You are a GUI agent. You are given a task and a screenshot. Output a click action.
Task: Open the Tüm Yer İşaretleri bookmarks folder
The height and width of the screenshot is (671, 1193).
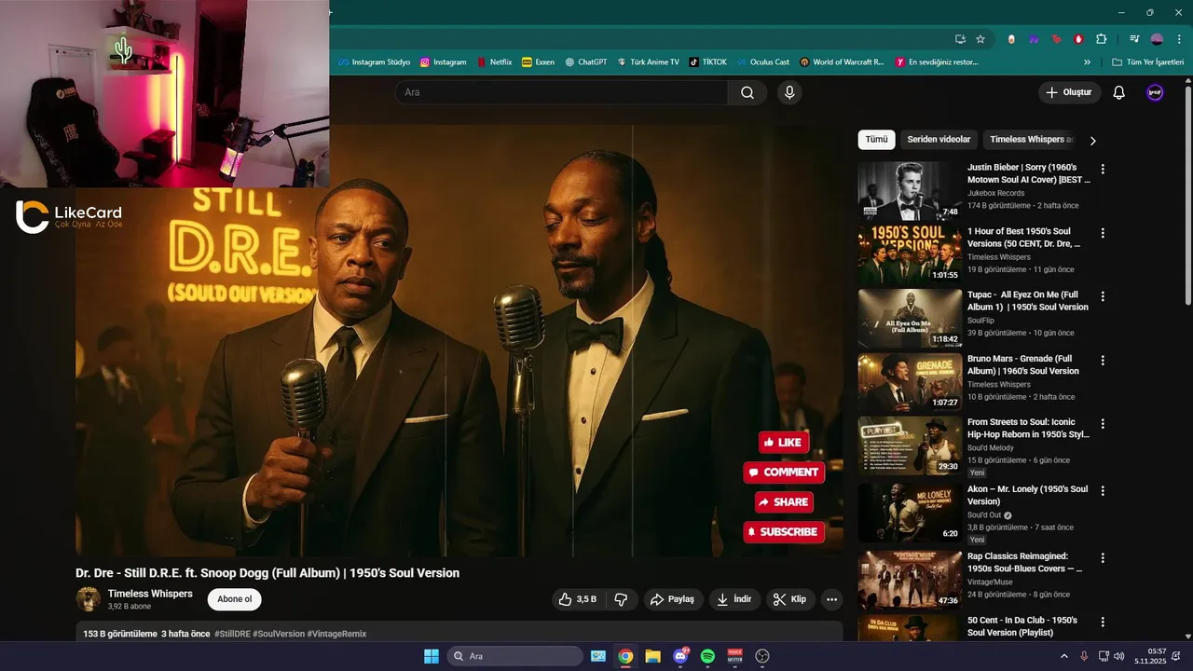pos(1148,62)
